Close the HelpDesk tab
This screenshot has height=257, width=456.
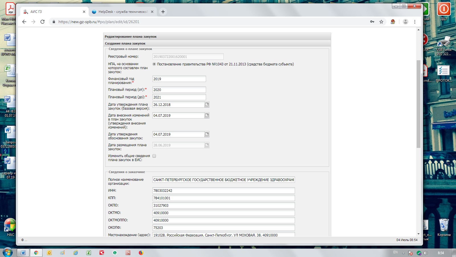click(152, 12)
